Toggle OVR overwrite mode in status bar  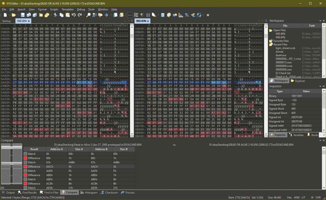coord(318,197)
